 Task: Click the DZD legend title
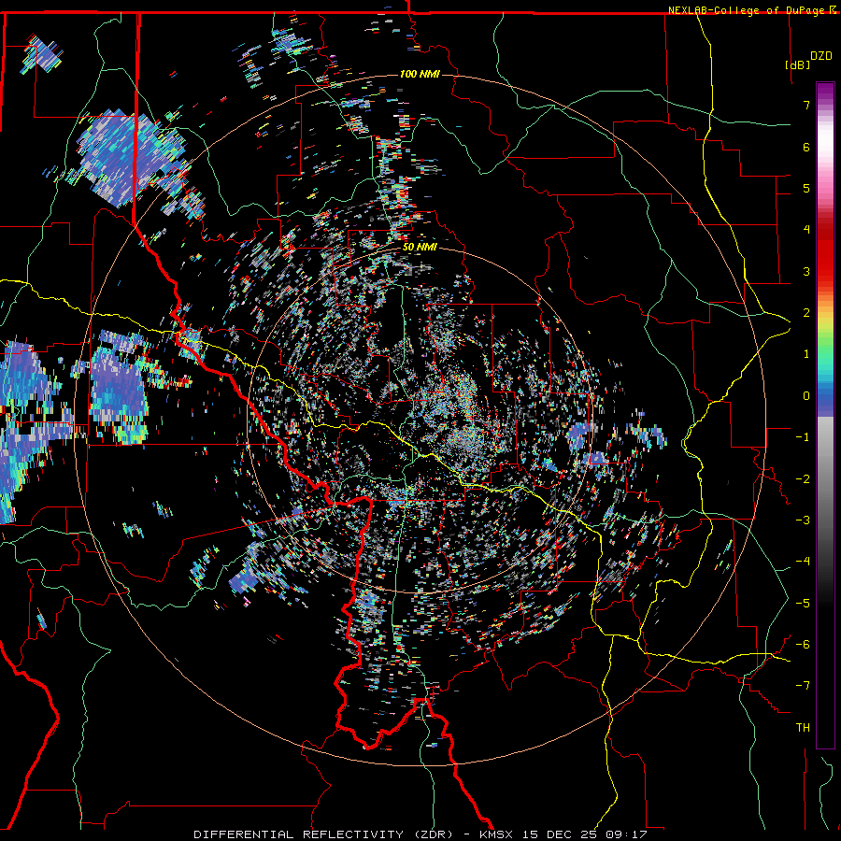click(x=821, y=56)
